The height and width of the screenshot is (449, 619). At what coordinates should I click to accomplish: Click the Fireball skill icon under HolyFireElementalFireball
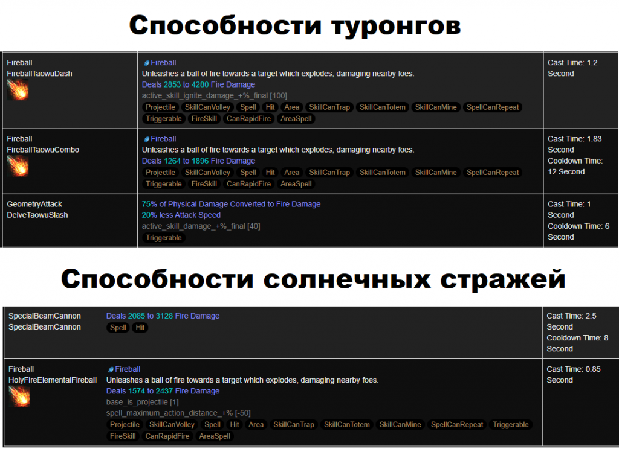(x=19, y=396)
